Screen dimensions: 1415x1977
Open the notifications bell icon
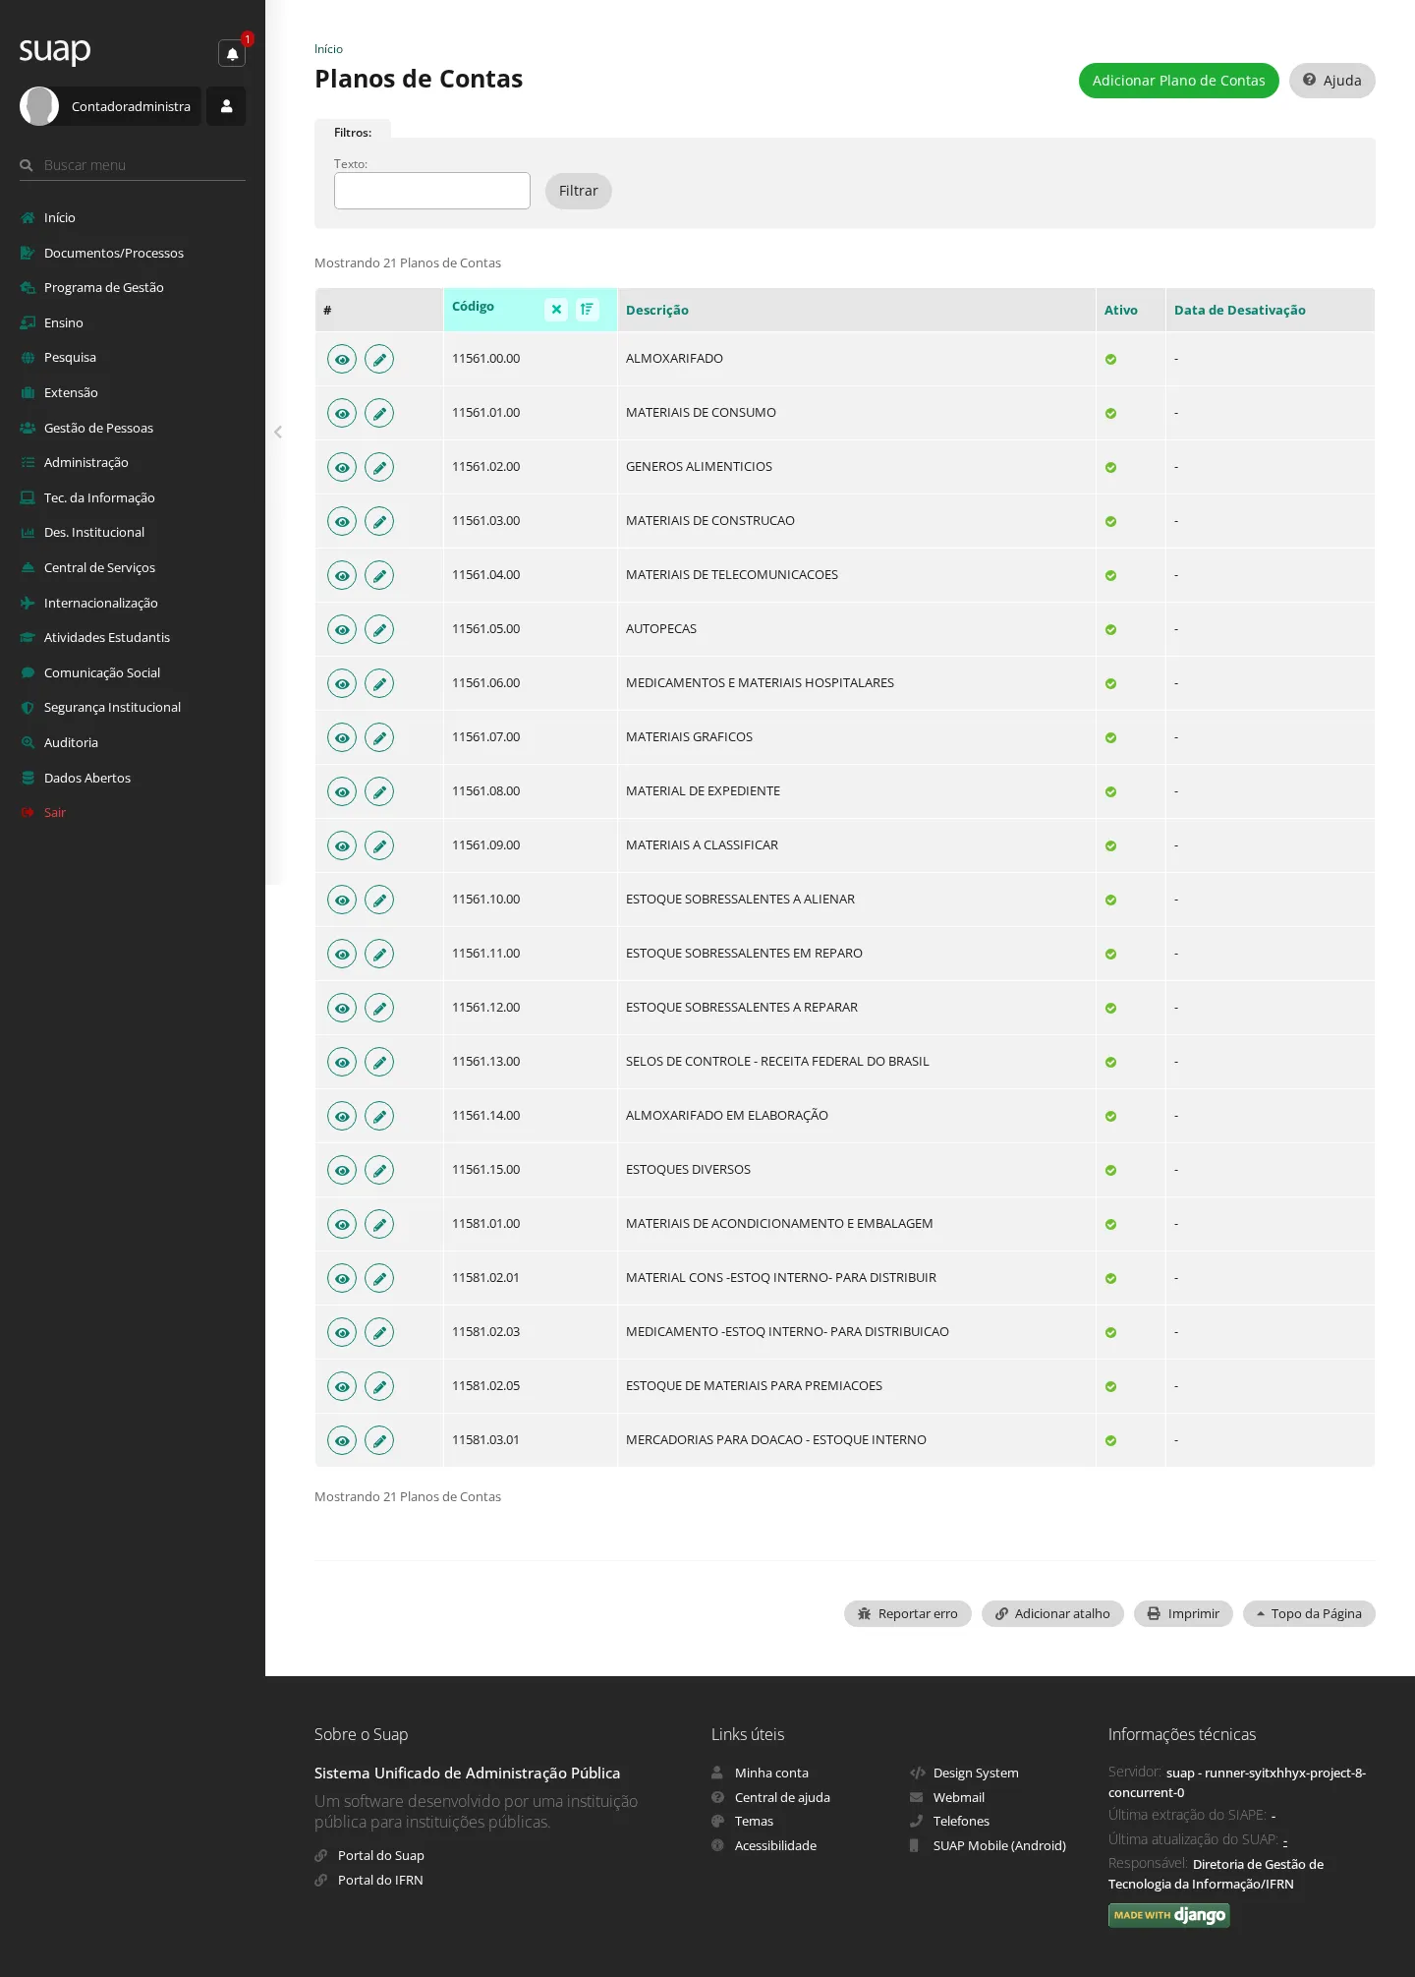[232, 54]
